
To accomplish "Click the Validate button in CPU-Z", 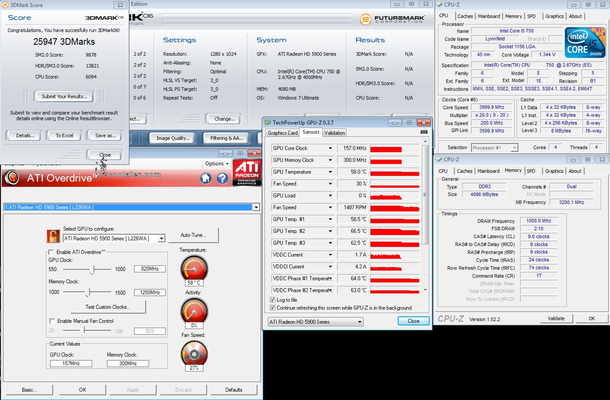I will [556, 318].
